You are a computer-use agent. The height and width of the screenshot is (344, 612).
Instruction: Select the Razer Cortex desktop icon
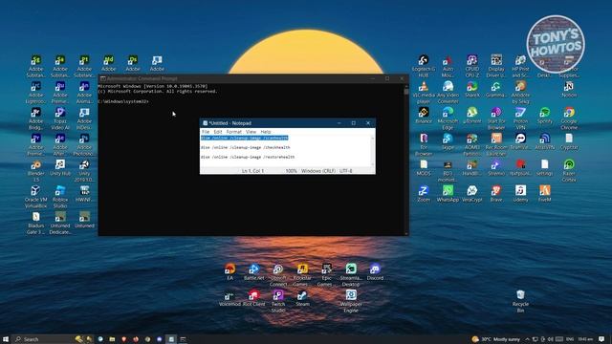click(569, 171)
